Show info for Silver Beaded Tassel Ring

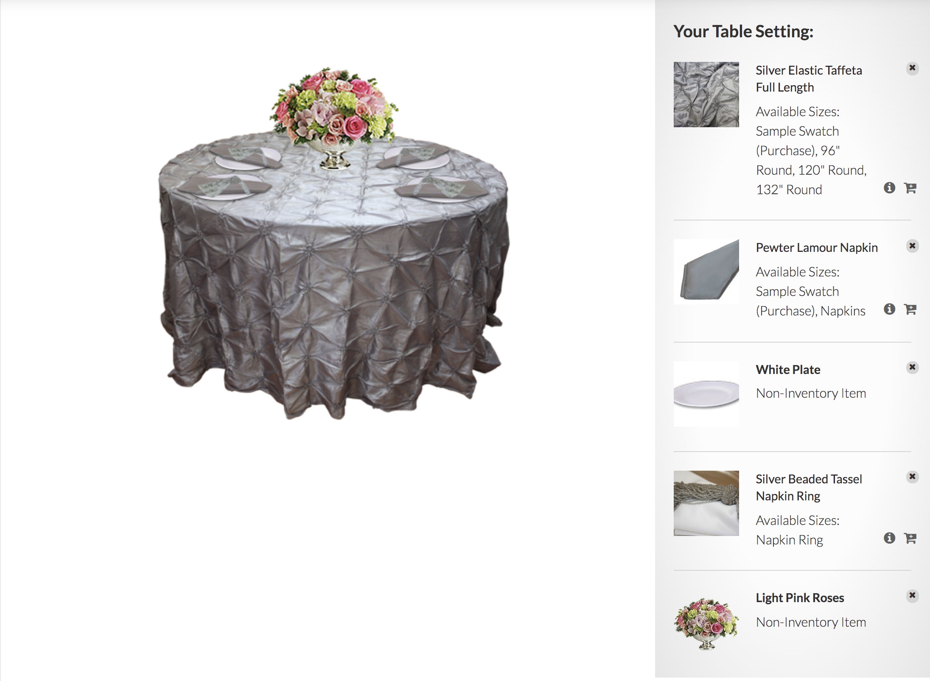pos(889,538)
